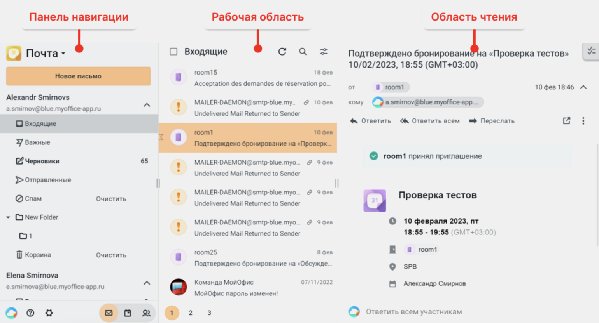Collapse the Elena Smirnova account folders
Viewport: 599px width, 323px height.
(x=147, y=283)
